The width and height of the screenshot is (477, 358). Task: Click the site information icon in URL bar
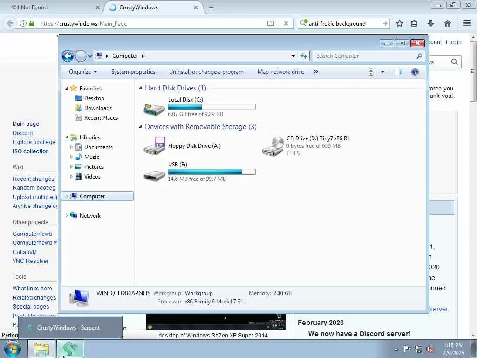(23, 23)
